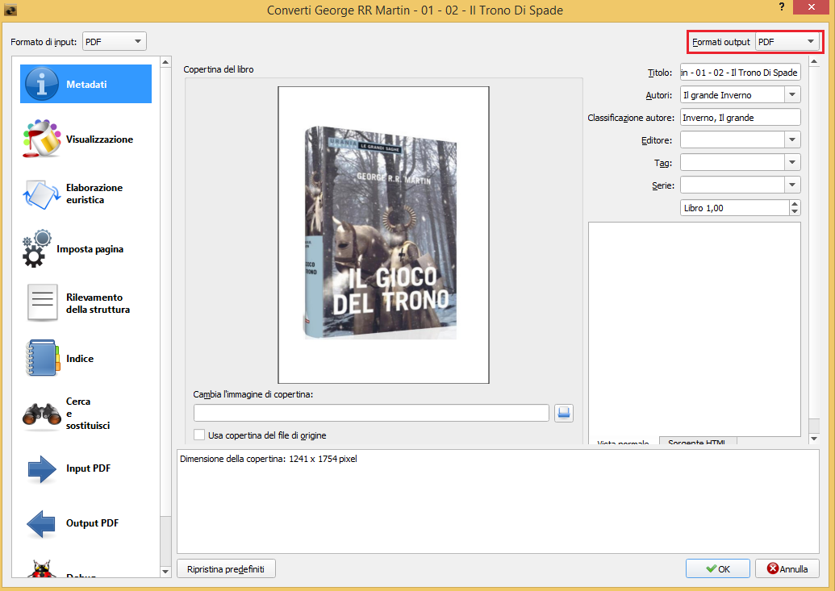The image size is (835, 591).
Task: Expand the Tag dropdown arrow
Action: (x=792, y=162)
